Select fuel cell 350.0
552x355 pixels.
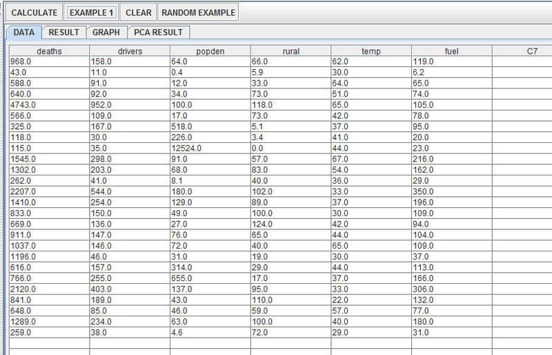(x=452, y=191)
